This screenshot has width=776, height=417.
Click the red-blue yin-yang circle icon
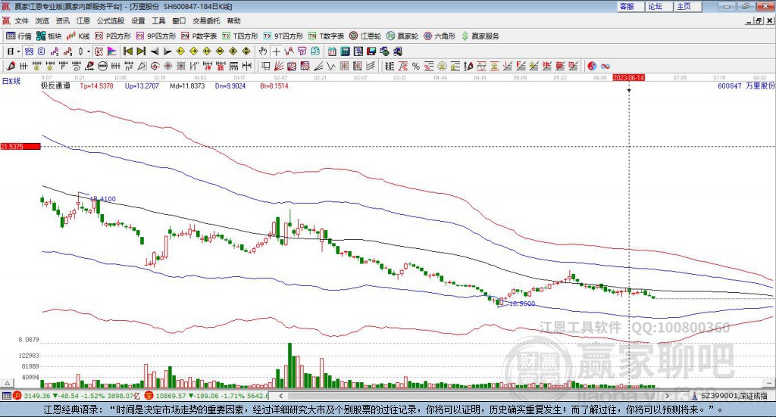coord(592,66)
